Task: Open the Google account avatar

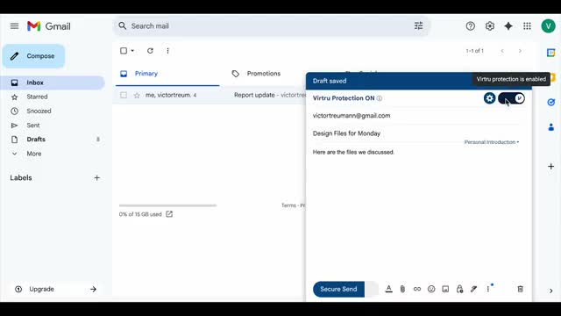Action: pyautogui.click(x=548, y=26)
